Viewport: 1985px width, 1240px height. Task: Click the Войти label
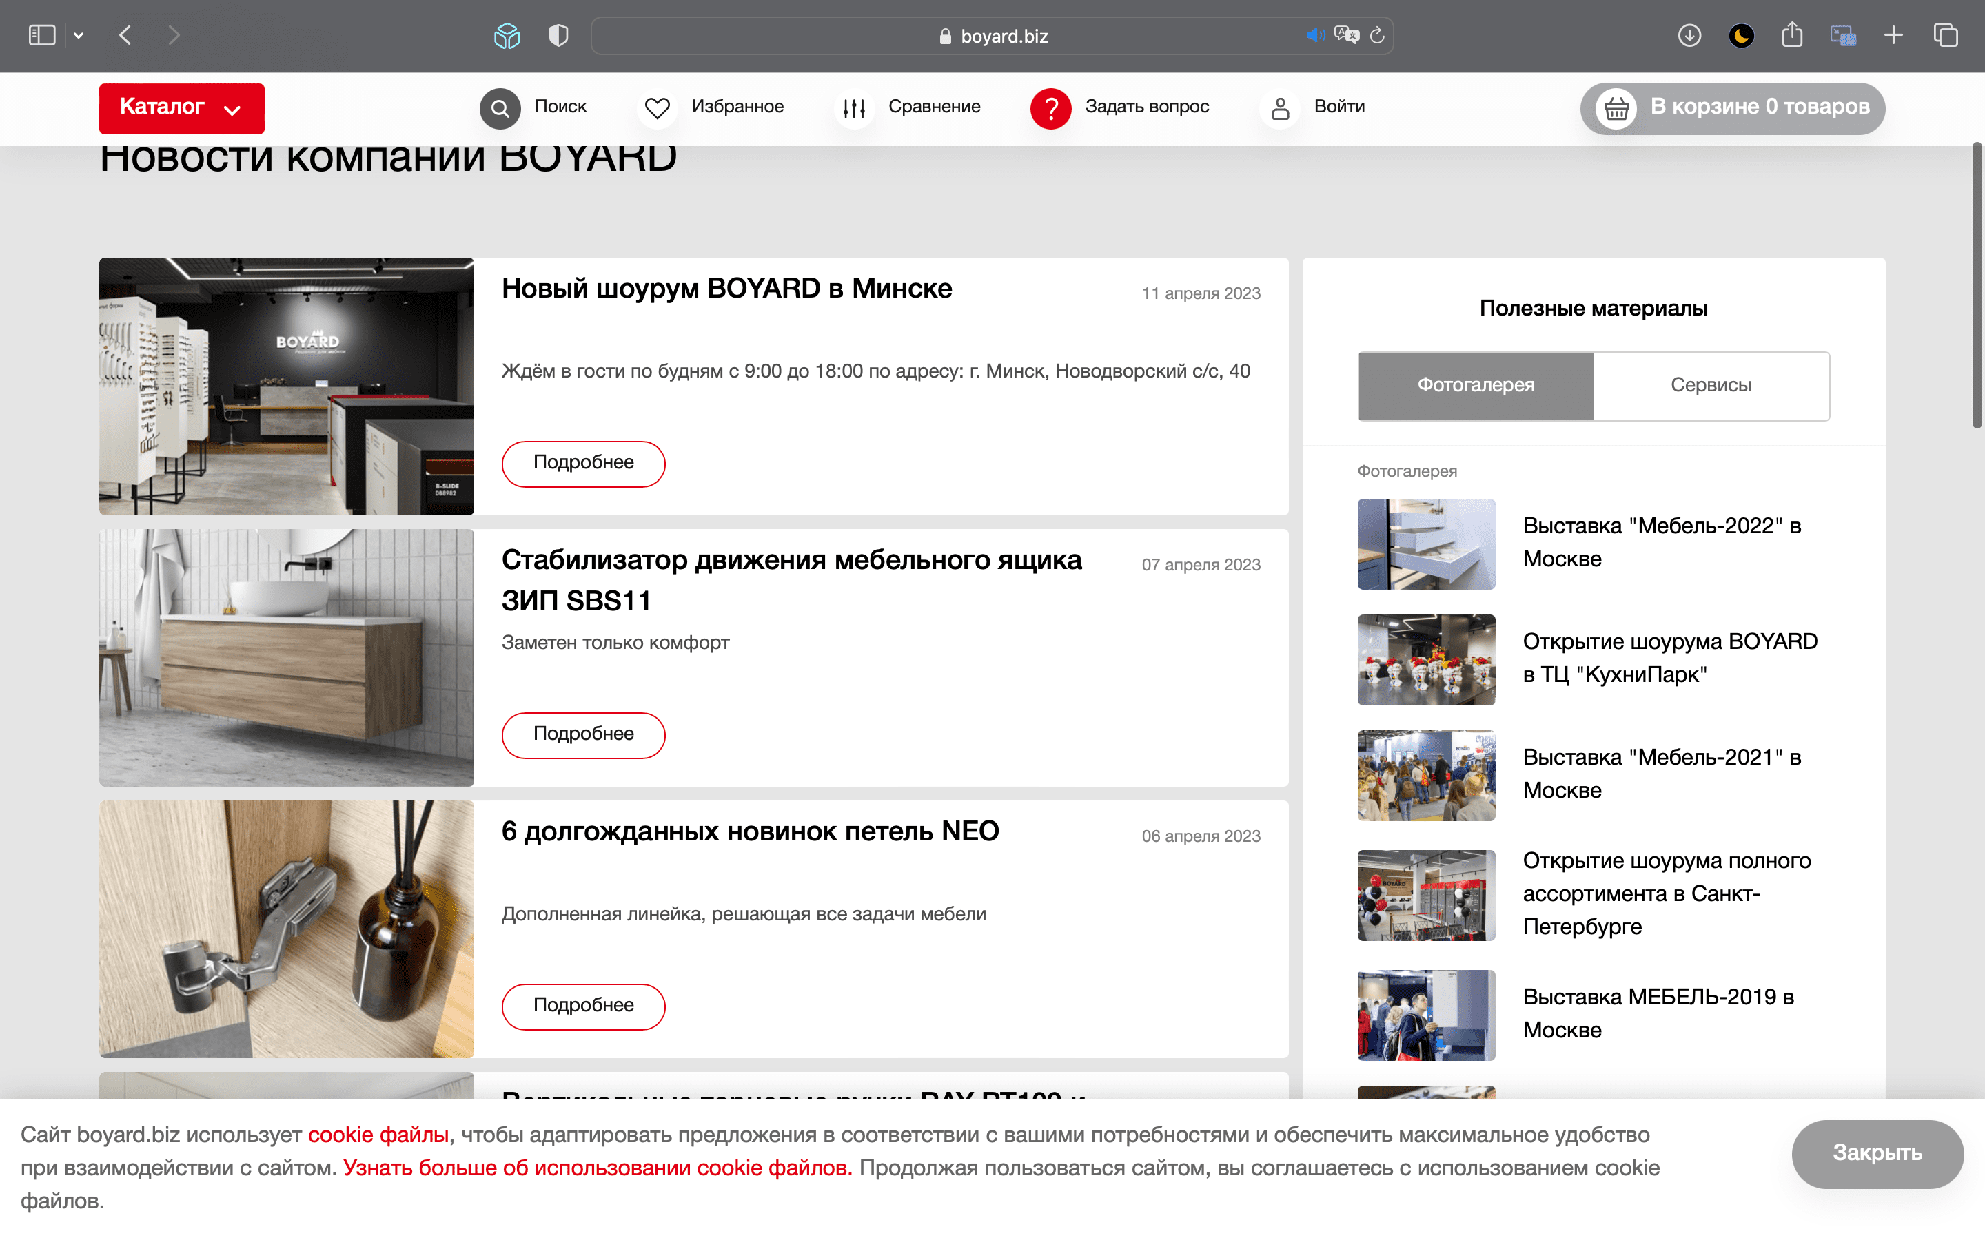click(x=1339, y=107)
